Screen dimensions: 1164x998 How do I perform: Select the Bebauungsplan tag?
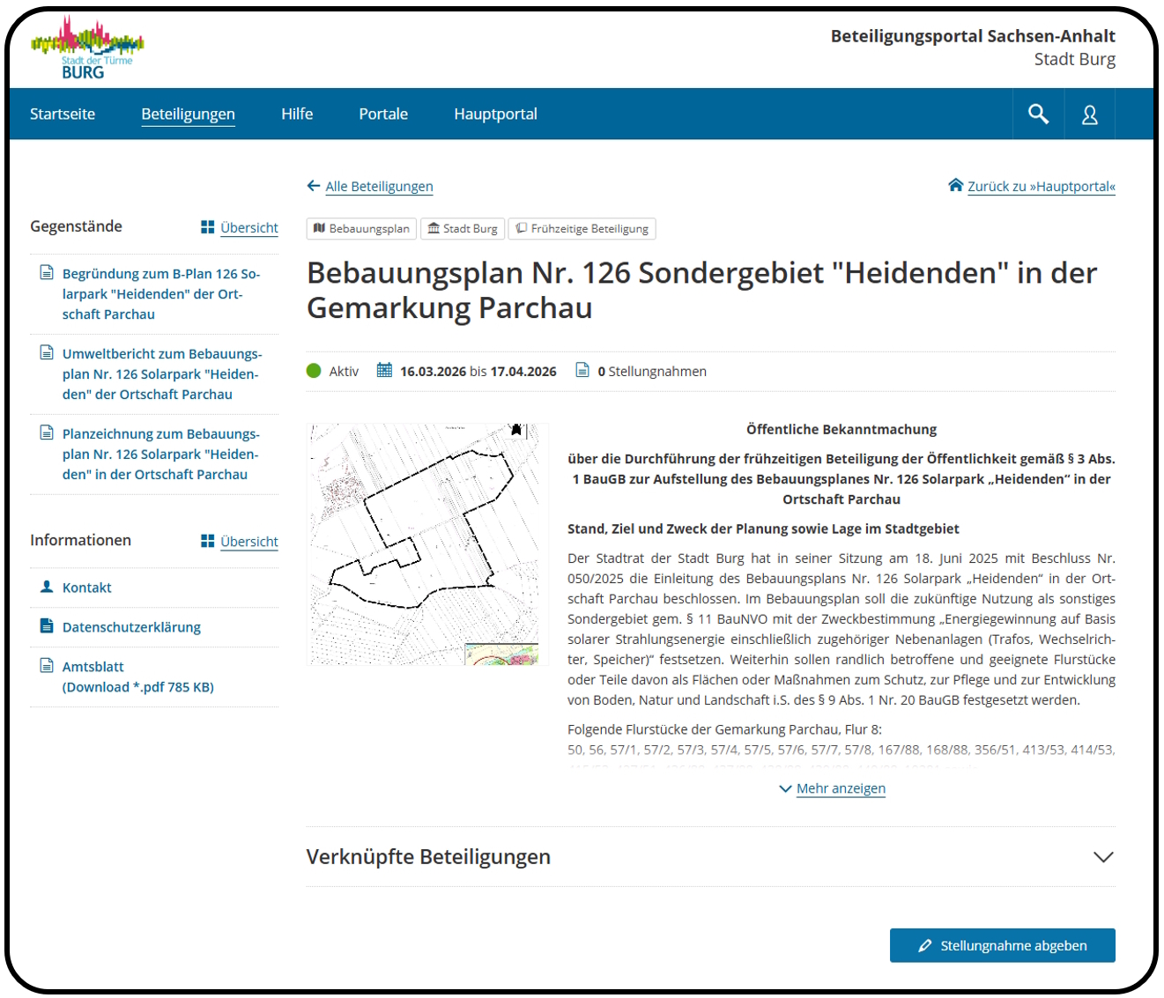361,229
